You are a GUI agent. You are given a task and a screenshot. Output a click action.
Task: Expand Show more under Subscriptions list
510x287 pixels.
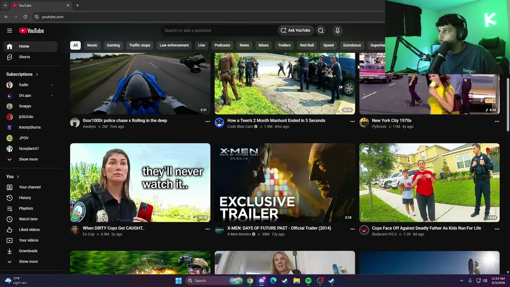coord(30,159)
